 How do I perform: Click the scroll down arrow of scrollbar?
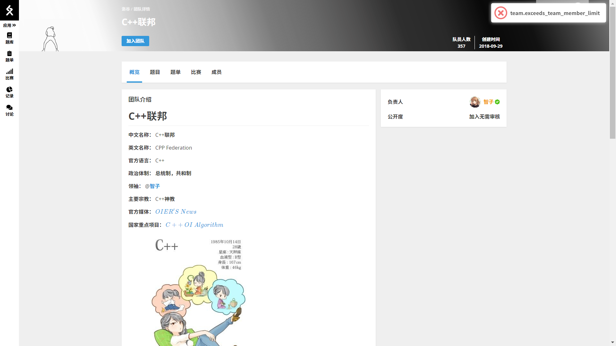click(612, 342)
